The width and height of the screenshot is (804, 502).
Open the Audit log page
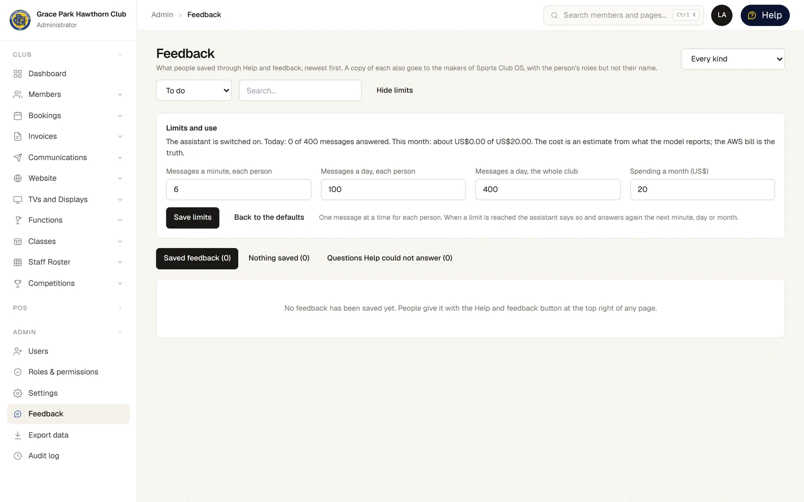pos(68,456)
